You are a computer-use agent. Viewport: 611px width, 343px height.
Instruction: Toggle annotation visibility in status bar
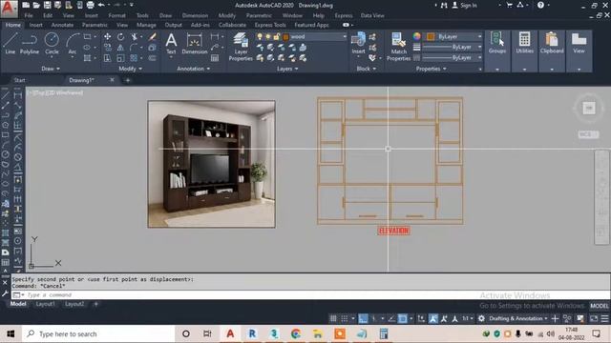432,318
